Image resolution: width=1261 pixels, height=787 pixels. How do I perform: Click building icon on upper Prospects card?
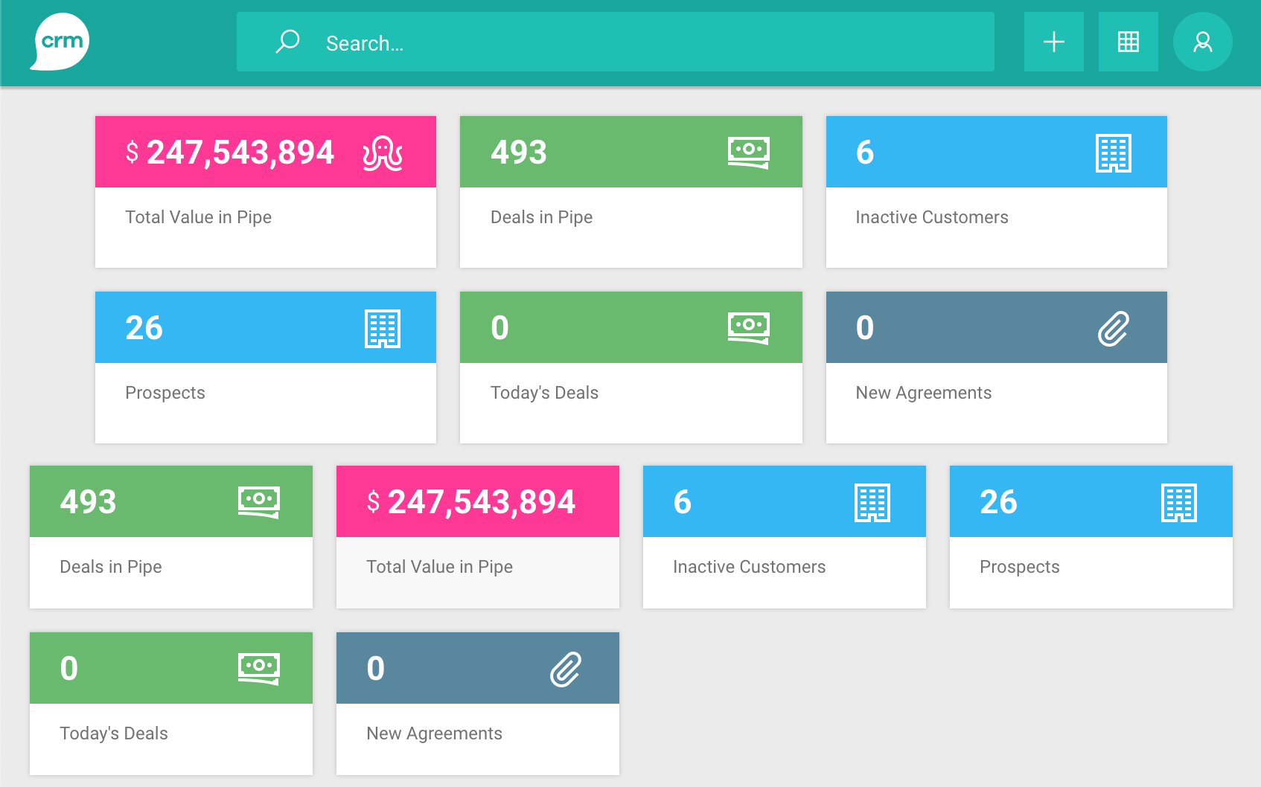(383, 329)
